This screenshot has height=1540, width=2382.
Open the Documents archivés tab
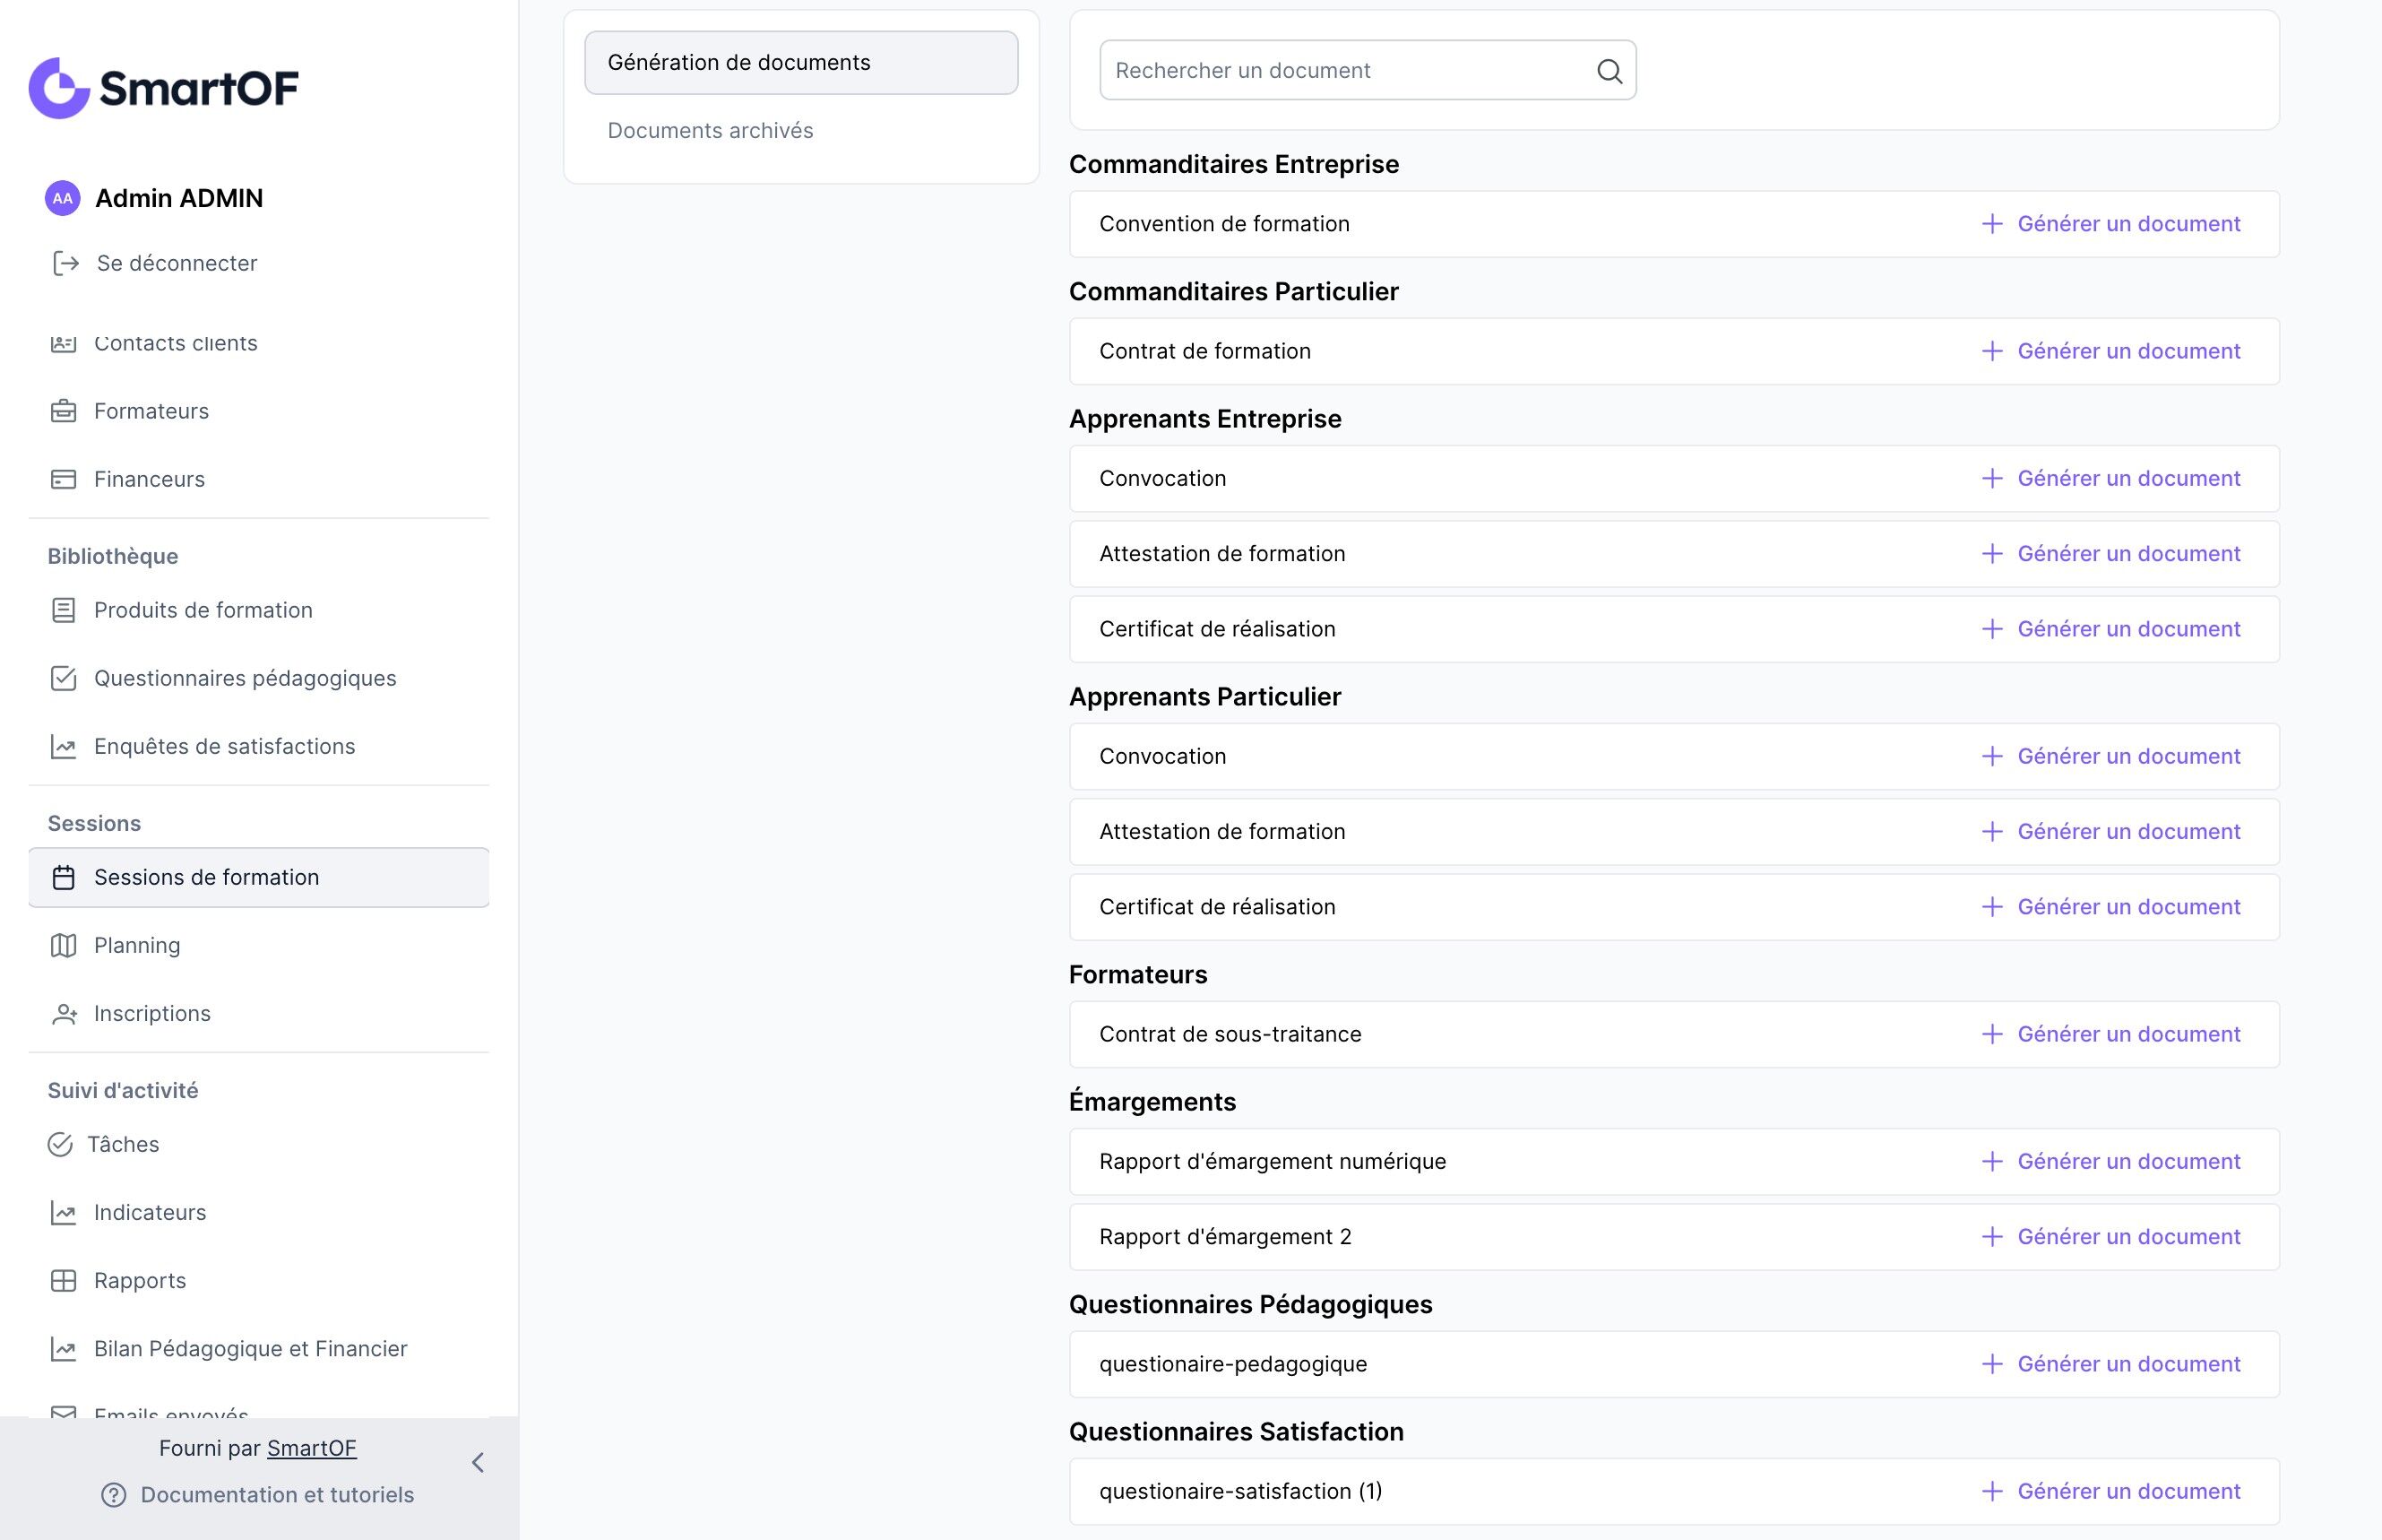coord(710,131)
